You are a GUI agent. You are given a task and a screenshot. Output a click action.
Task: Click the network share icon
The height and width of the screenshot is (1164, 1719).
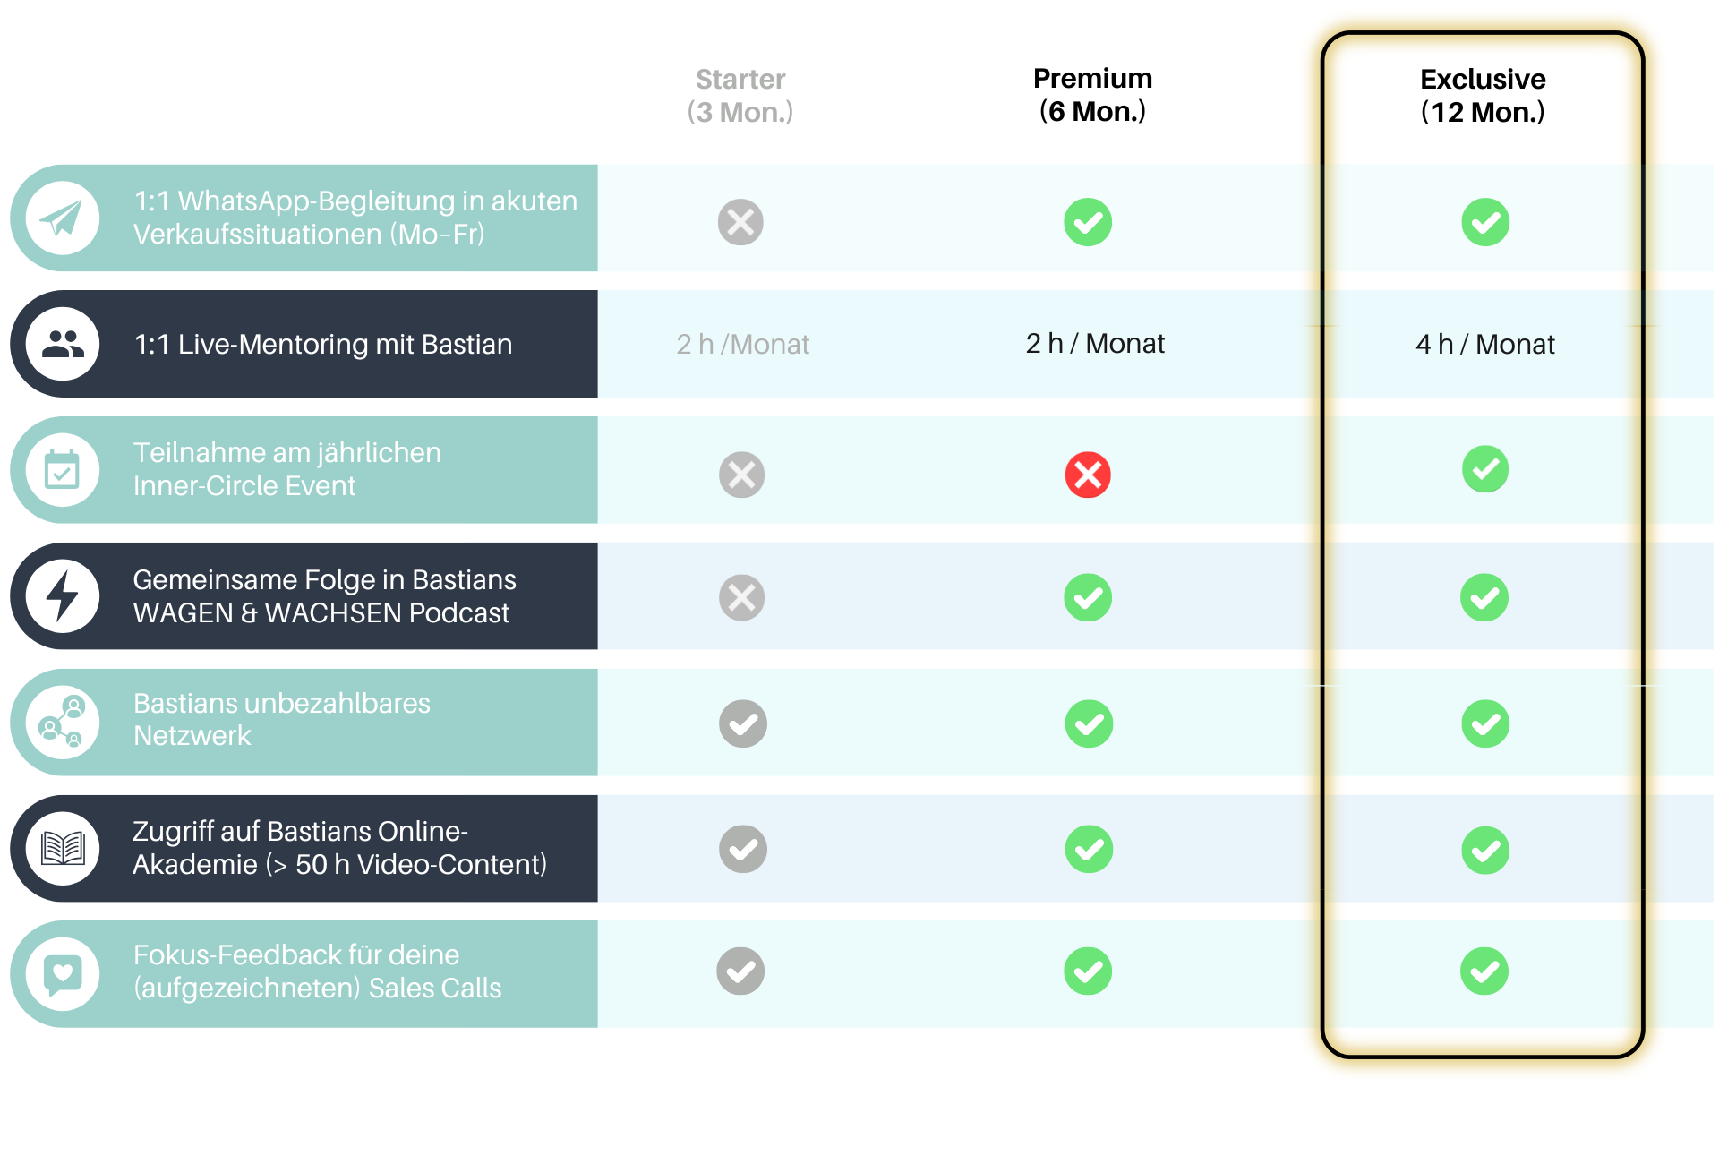pyautogui.click(x=62, y=723)
